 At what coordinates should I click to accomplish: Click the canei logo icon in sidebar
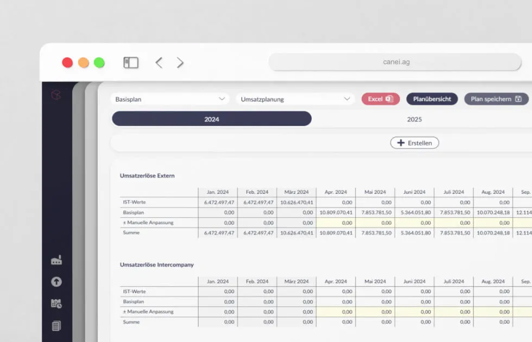tap(56, 95)
